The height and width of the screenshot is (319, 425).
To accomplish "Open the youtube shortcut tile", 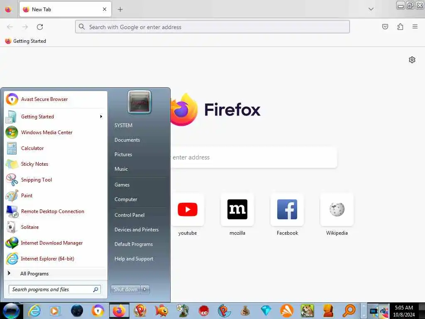I will tap(187, 215).
